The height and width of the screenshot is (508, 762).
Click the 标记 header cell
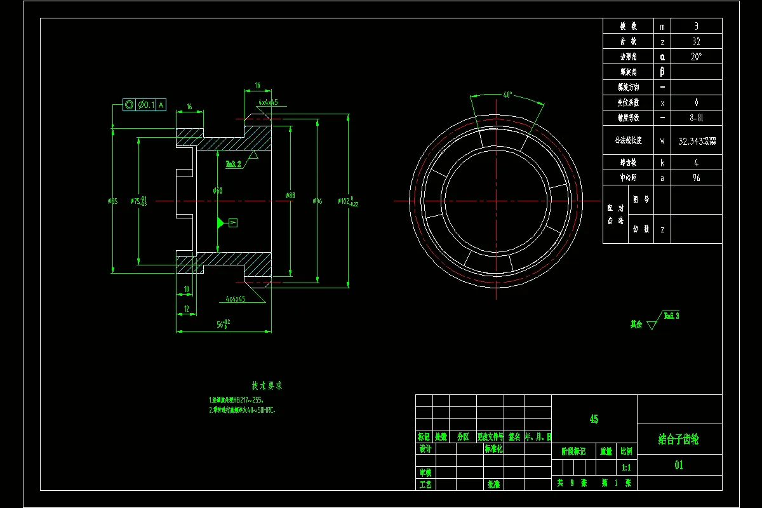point(424,437)
